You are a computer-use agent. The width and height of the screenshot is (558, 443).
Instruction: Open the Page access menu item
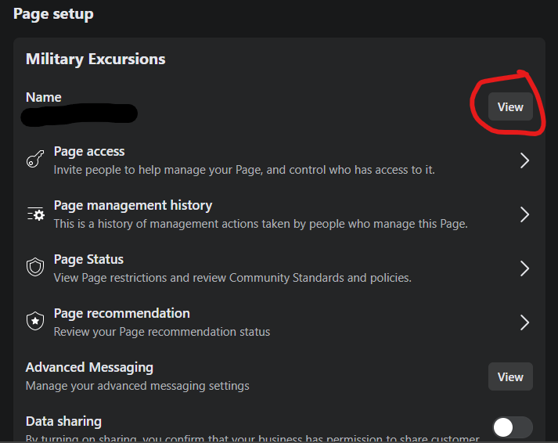(x=89, y=151)
